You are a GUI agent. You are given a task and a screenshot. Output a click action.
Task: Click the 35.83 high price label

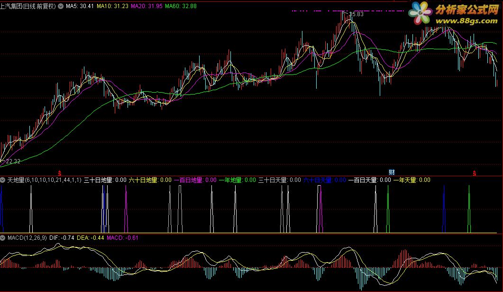point(357,14)
